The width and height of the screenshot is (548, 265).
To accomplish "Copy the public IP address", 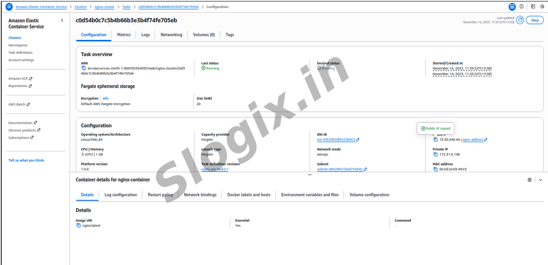I will 435,140.
